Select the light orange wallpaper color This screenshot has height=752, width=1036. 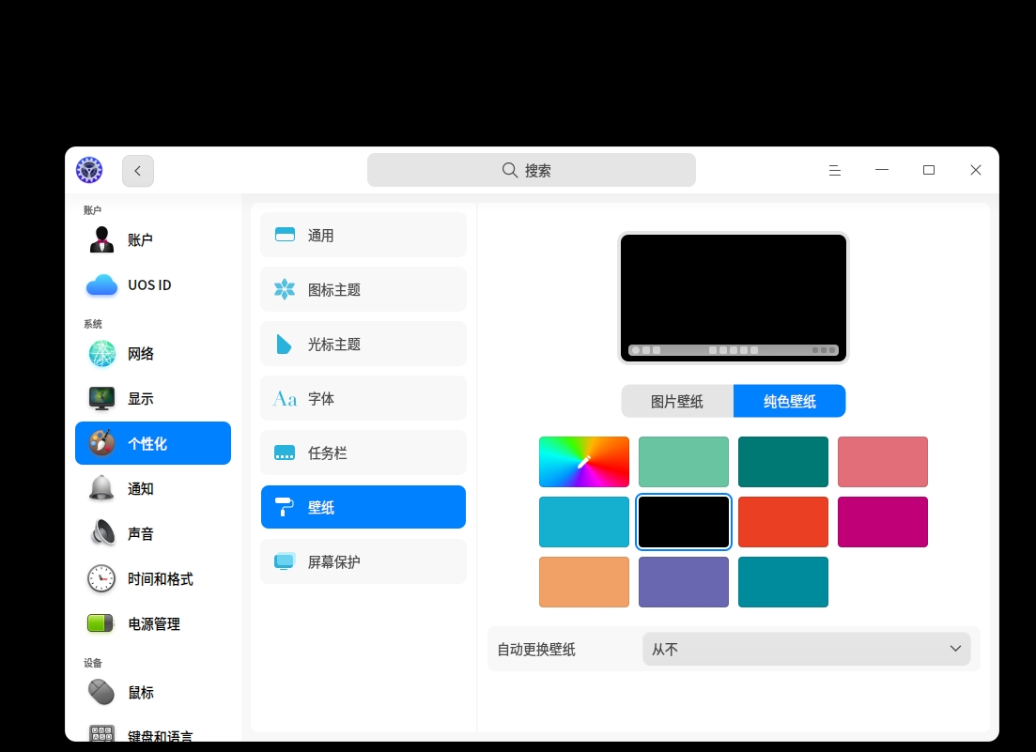584,582
